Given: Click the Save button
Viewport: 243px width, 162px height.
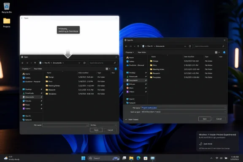Looking at the screenshot, I should (205, 119).
